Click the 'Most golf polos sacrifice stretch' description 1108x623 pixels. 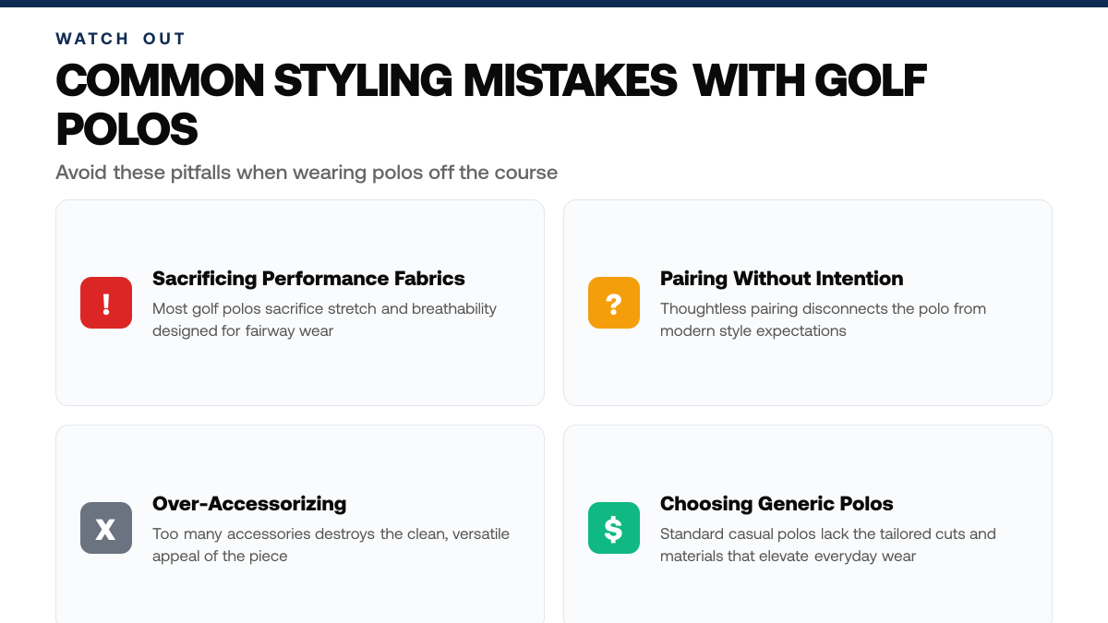point(324,319)
